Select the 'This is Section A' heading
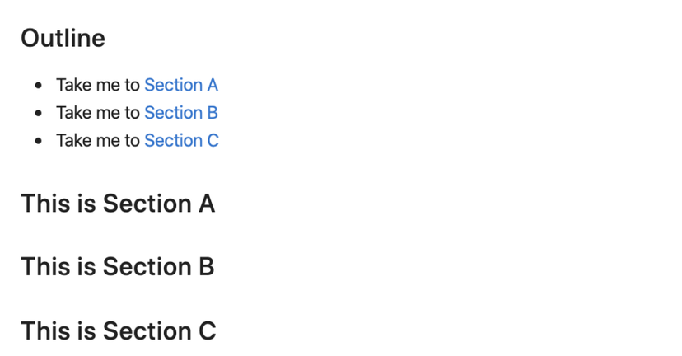 coord(118,204)
